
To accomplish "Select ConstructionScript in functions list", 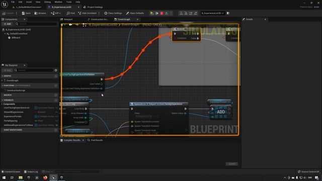I will pos(16,90).
